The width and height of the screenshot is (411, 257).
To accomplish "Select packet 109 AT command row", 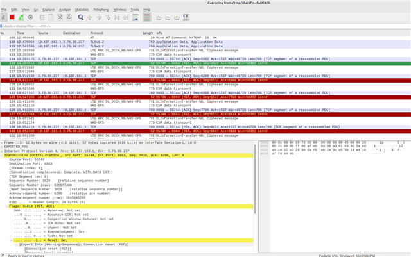I will 205,38.
